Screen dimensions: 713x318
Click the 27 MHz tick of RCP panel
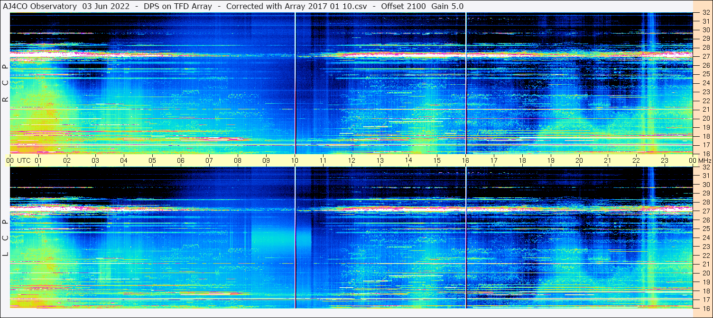pyautogui.click(x=705, y=56)
